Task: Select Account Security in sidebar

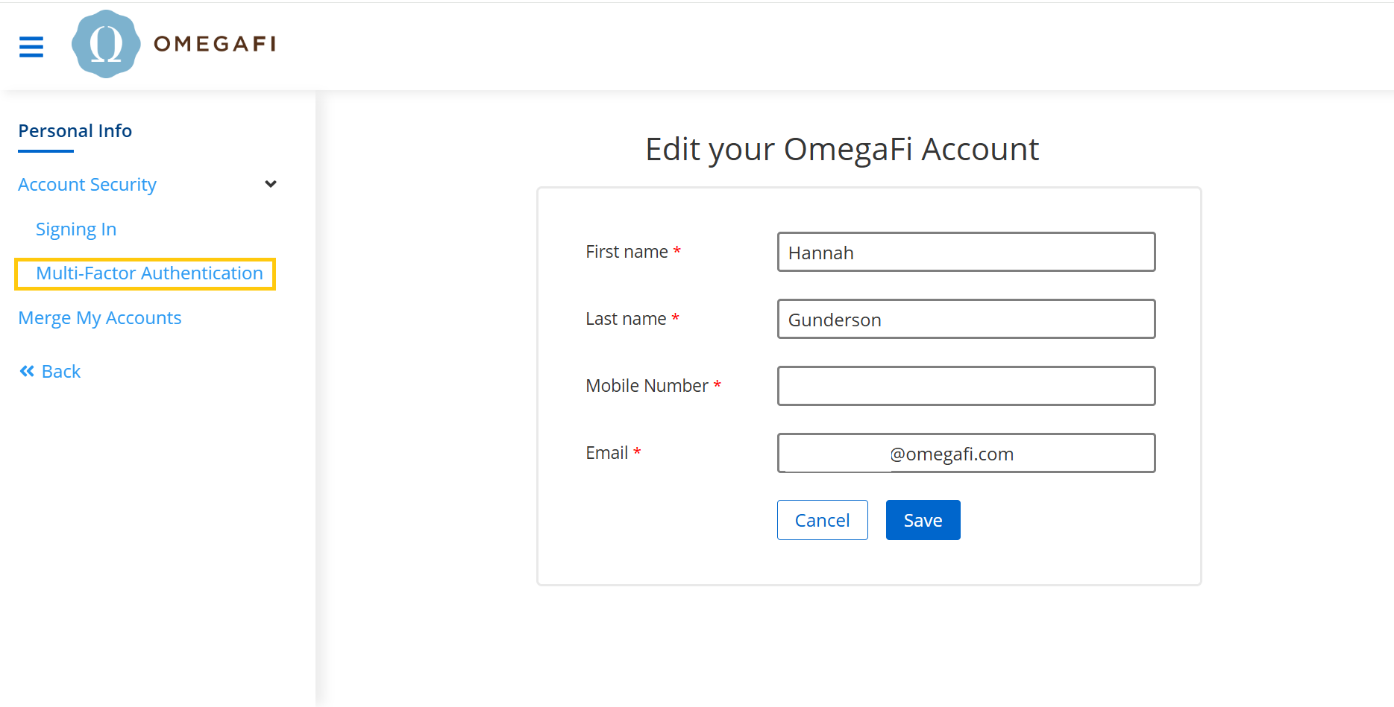Action: pyautogui.click(x=87, y=185)
